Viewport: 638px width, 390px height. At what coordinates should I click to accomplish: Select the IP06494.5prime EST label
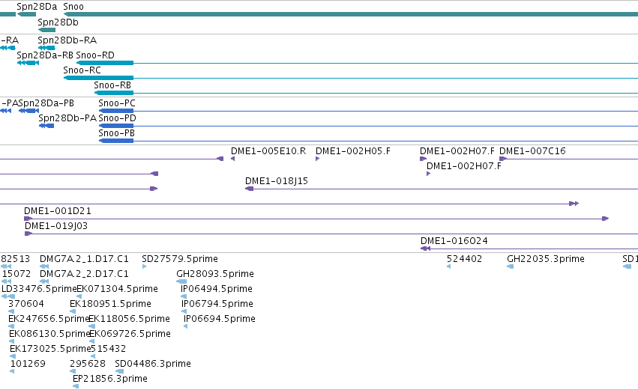point(217,289)
